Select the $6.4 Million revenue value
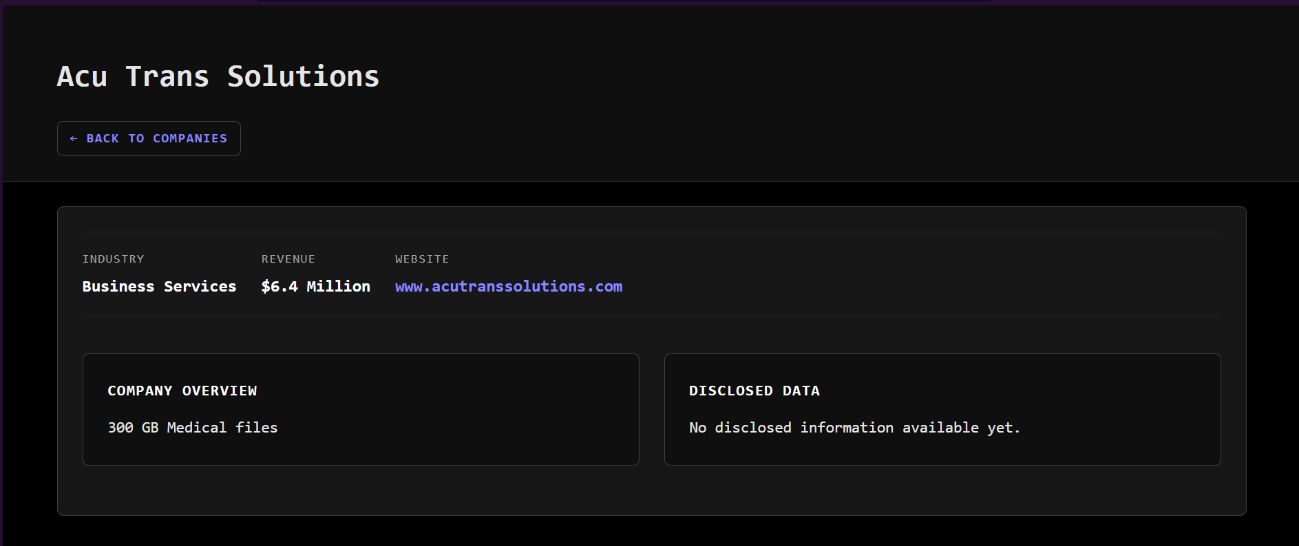This screenshot has width=1299, height=546. pyautogui.click(x=315, y=286)
